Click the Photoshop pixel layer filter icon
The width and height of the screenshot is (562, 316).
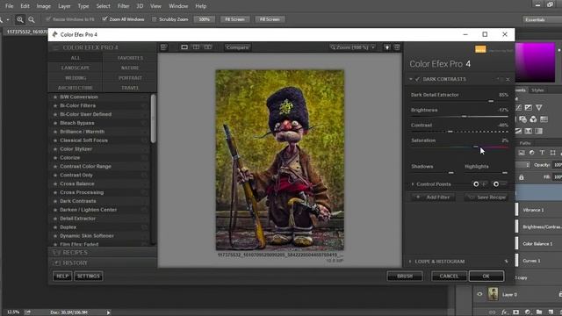(x=522, y=153)
